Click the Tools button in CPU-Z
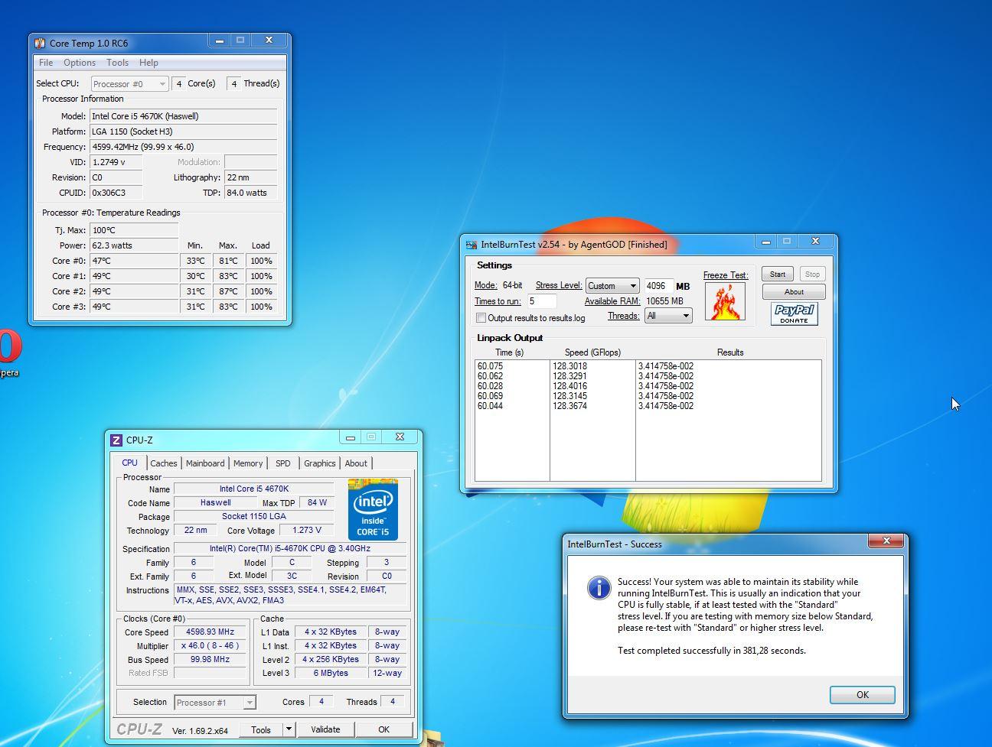 click(261, 729)
